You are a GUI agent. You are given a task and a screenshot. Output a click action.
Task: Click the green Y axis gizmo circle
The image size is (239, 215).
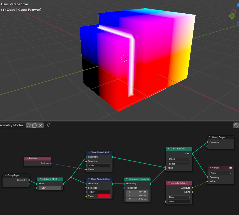click(232, 16)
